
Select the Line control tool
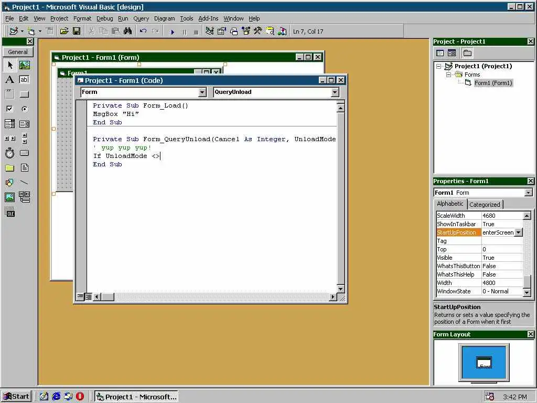coord(24,182)
